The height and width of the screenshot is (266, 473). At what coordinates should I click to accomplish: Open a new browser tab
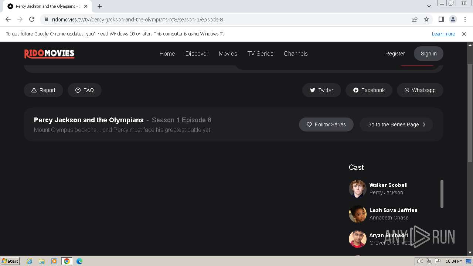point(100,6)
